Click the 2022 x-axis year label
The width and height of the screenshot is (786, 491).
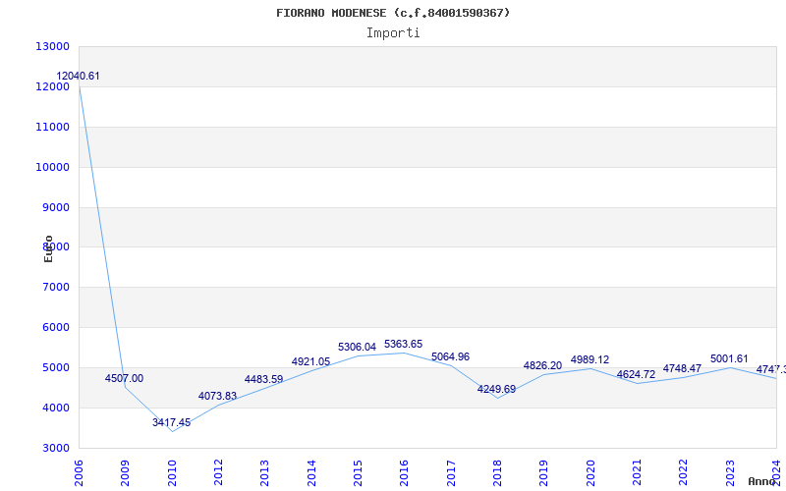(684, 472)
